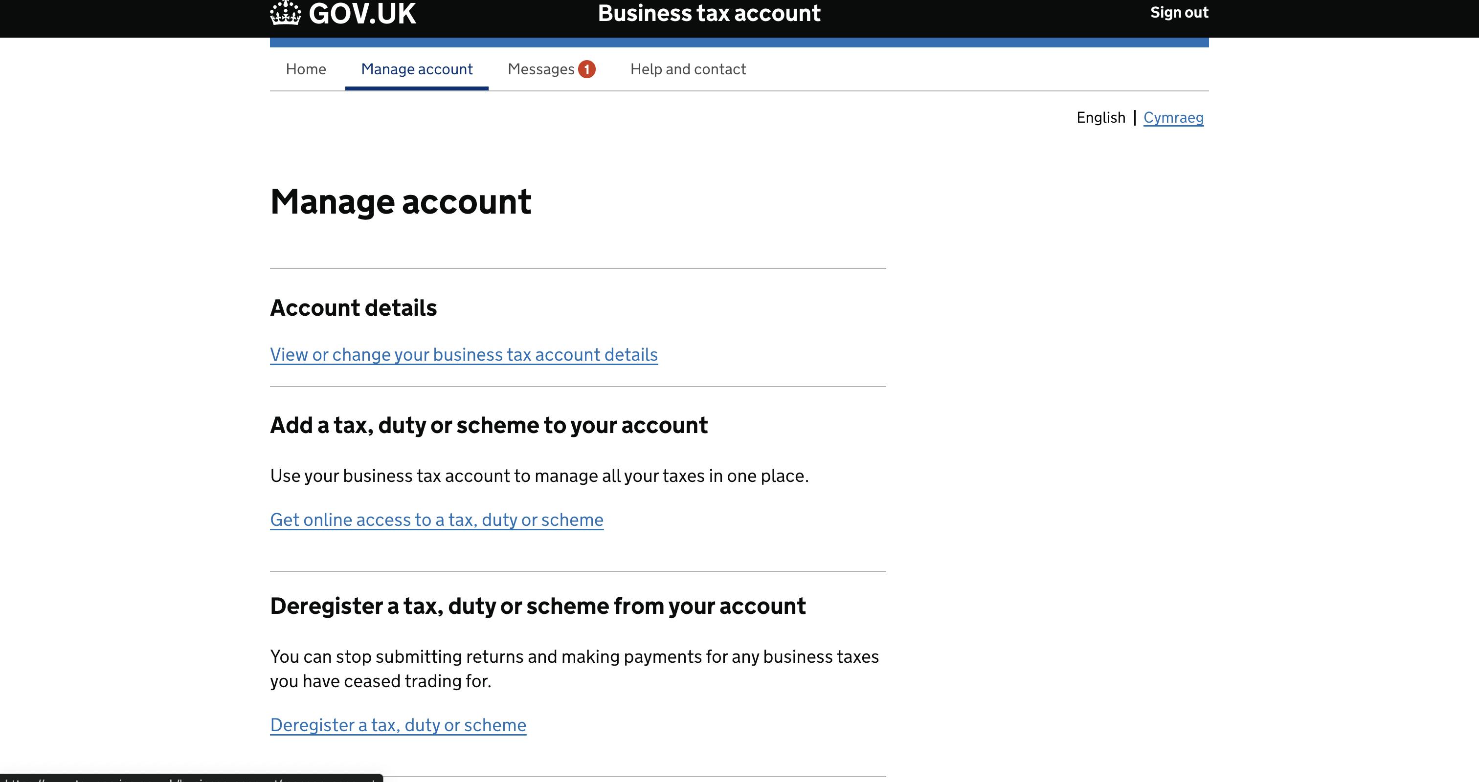The height and width of the screenshot is (782, 1479).
Task: Open Help and contact
Action: tap(687, 69)
